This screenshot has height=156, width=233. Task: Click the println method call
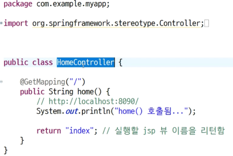(96, 111)
